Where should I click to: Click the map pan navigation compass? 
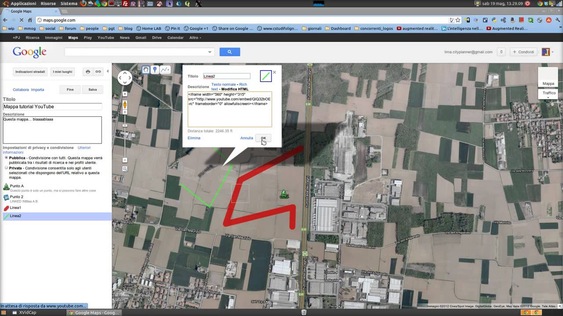125,78
